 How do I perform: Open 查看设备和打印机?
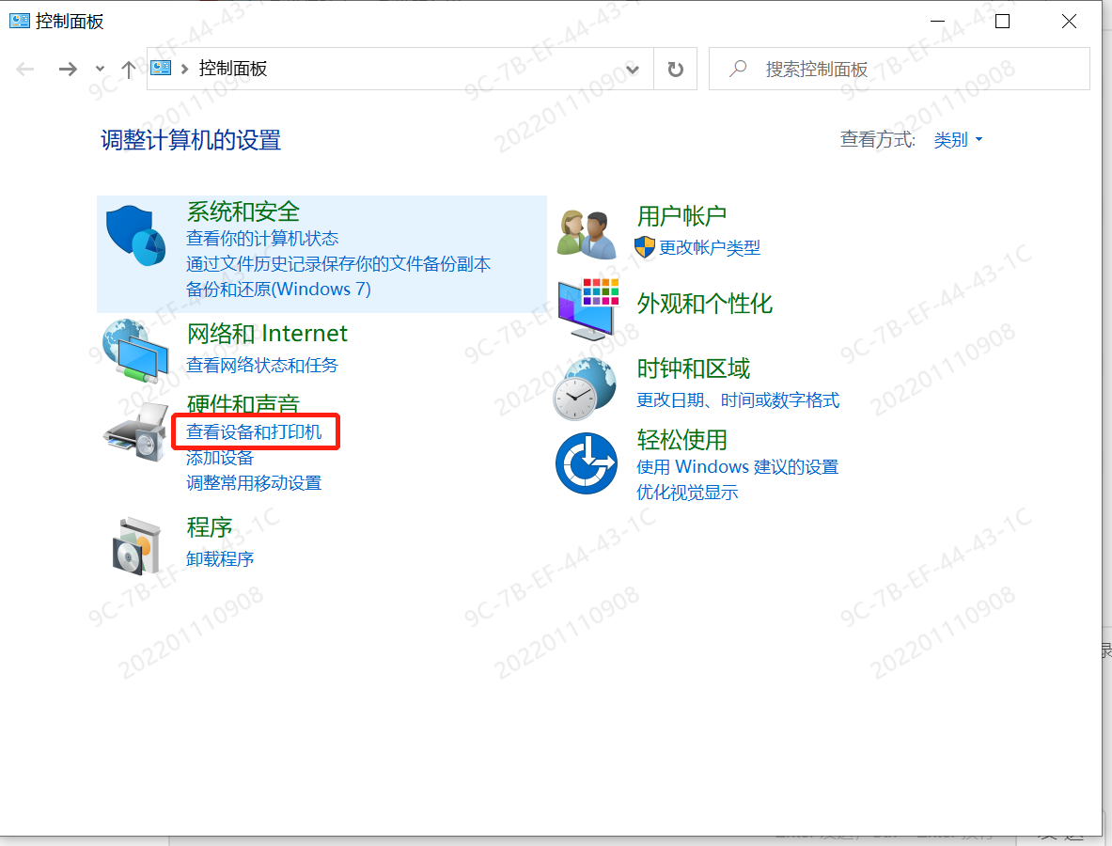pyautogui.click(x=256, y=431)
